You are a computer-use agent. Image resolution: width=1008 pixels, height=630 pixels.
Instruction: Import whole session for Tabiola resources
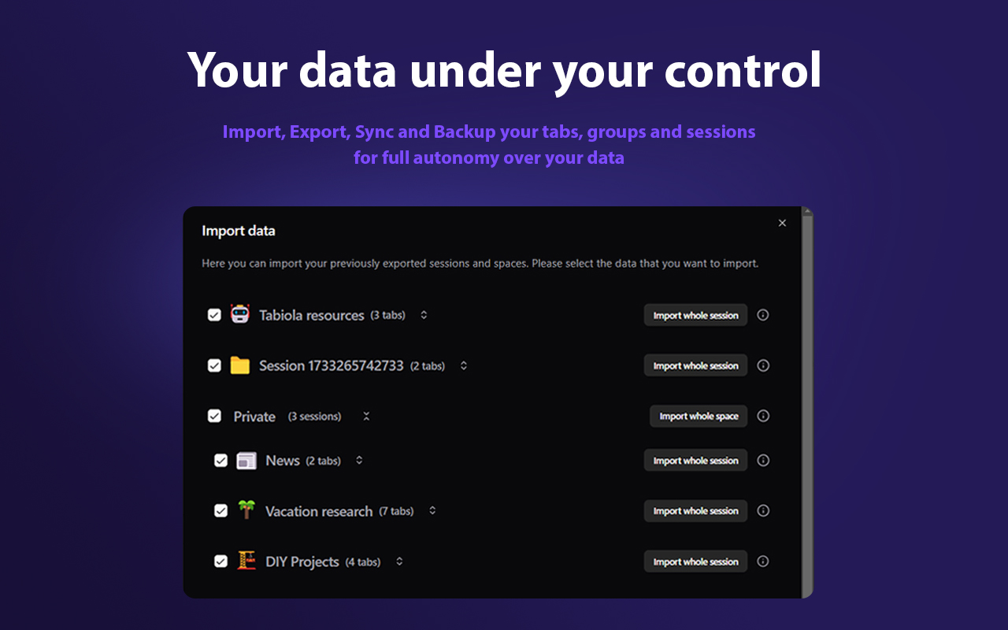click(695, 315)
